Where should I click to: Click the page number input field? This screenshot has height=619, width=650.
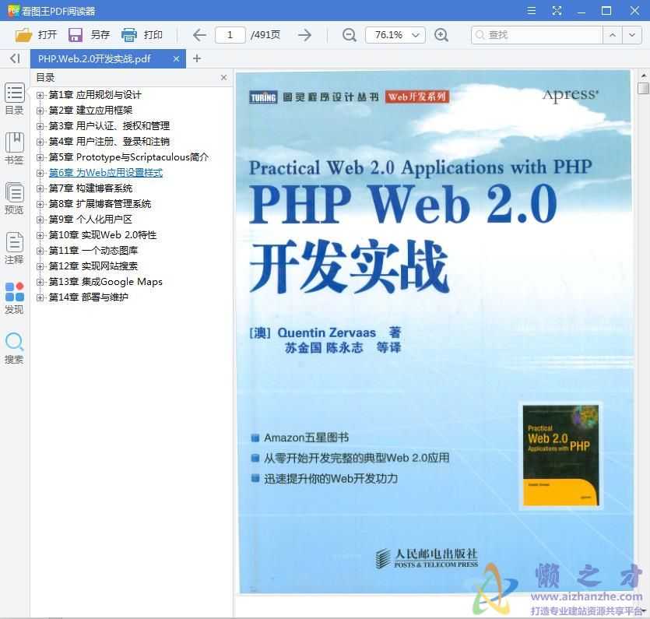(230, 35)
